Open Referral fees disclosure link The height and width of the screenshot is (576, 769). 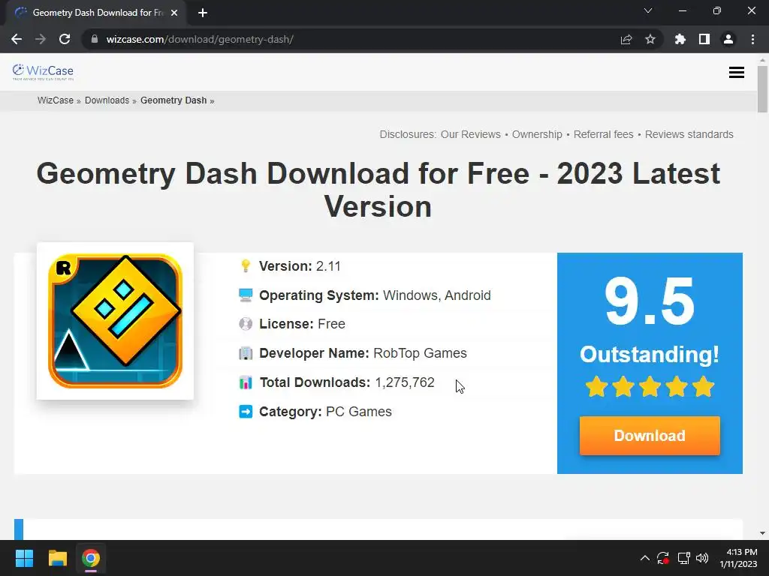pyautogui.click(x=603, y=134)
